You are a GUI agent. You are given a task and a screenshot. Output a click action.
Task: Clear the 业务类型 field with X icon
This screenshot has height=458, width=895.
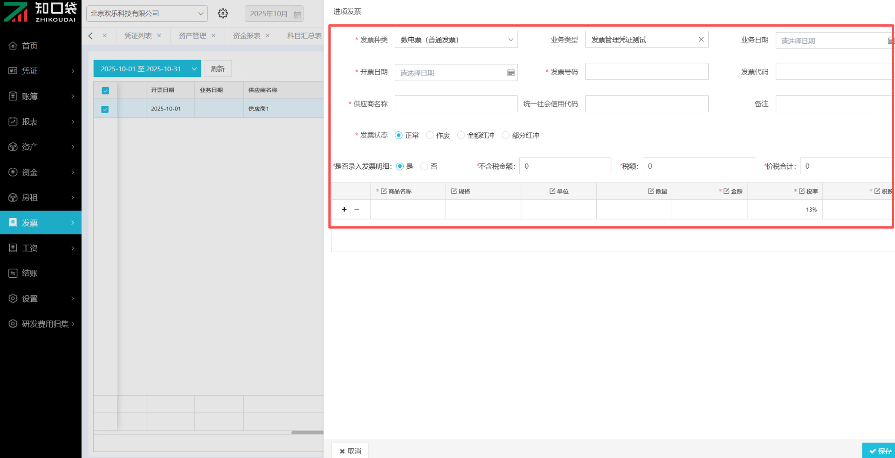click(x=701, y=40)
